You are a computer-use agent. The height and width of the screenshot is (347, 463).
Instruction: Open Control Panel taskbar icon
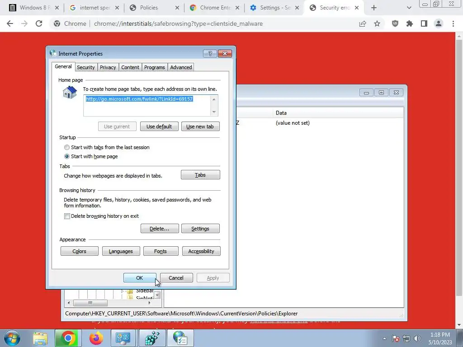[123, 338]
